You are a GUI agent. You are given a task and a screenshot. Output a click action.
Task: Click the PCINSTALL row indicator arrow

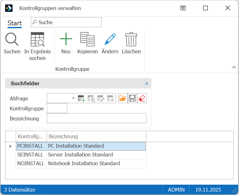[10, 146]
